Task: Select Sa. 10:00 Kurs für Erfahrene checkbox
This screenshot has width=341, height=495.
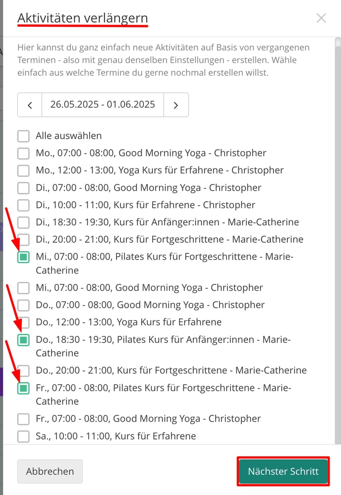Action: tap(23, 437)
